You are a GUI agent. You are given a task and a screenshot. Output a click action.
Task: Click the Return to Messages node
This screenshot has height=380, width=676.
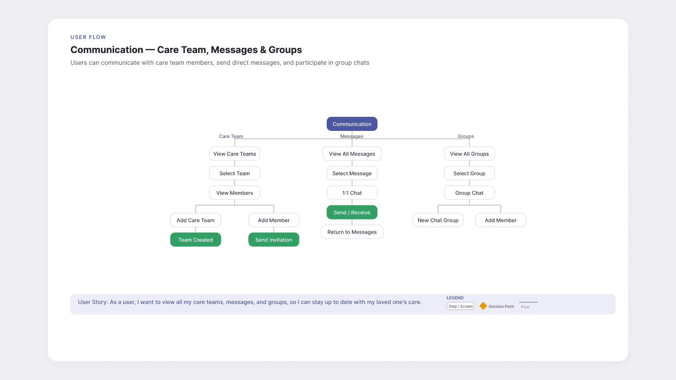click(x=352, y=232)
